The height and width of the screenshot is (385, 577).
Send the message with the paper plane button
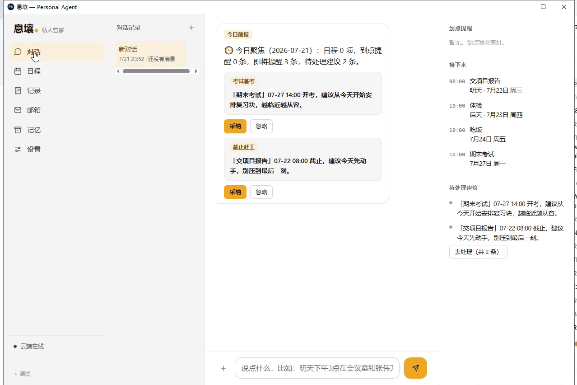(x=415, y=368)
